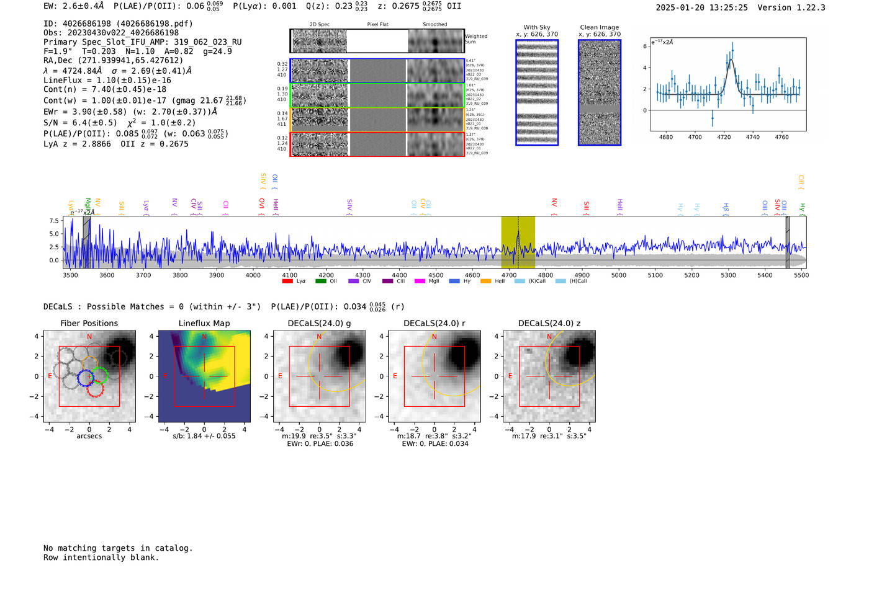Open the DECaLS(24.0) g cutout
This screenshot has width=869, height=591.
[x=320, y=376]
